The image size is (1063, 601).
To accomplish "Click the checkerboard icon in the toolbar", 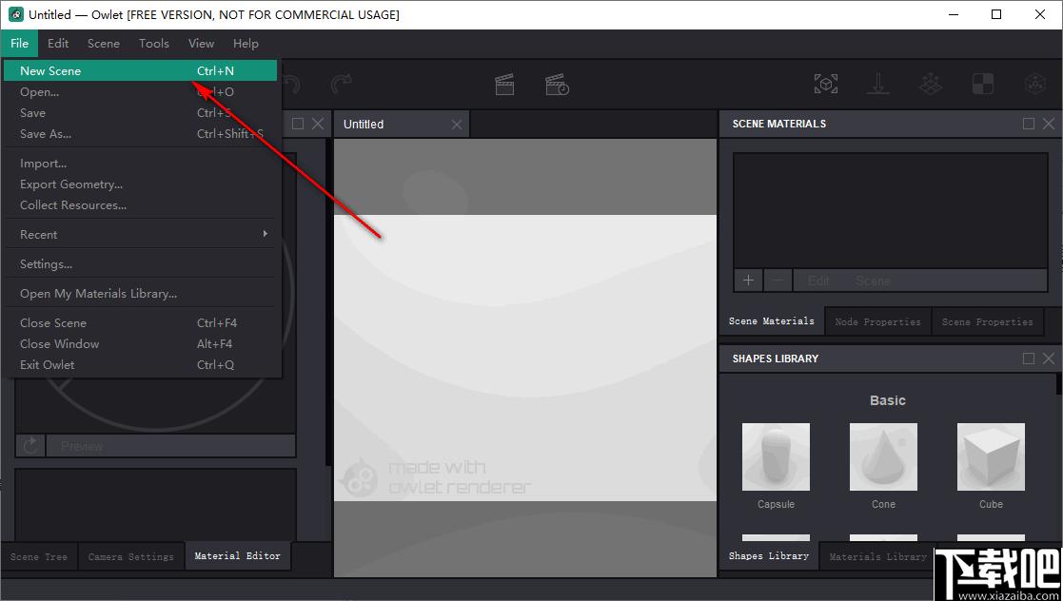I will 982,84.
